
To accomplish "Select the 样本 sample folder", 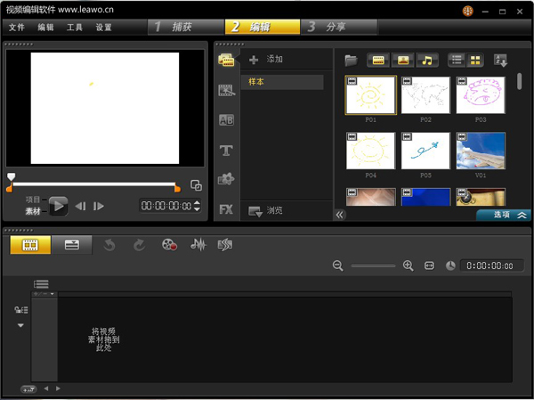I will click(282, 82).
